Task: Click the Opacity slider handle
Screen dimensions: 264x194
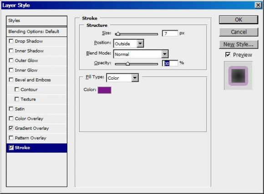Action: point(128,63)
